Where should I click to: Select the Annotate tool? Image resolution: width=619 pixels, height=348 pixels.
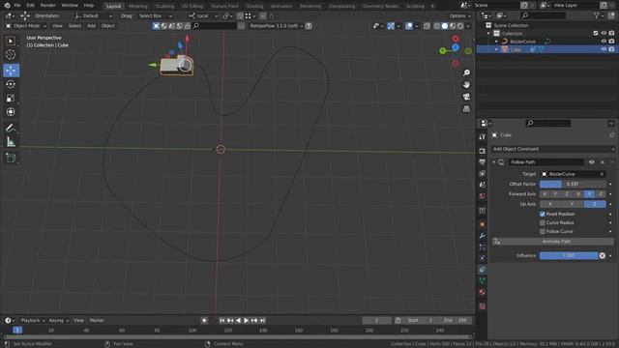(11, 128)
